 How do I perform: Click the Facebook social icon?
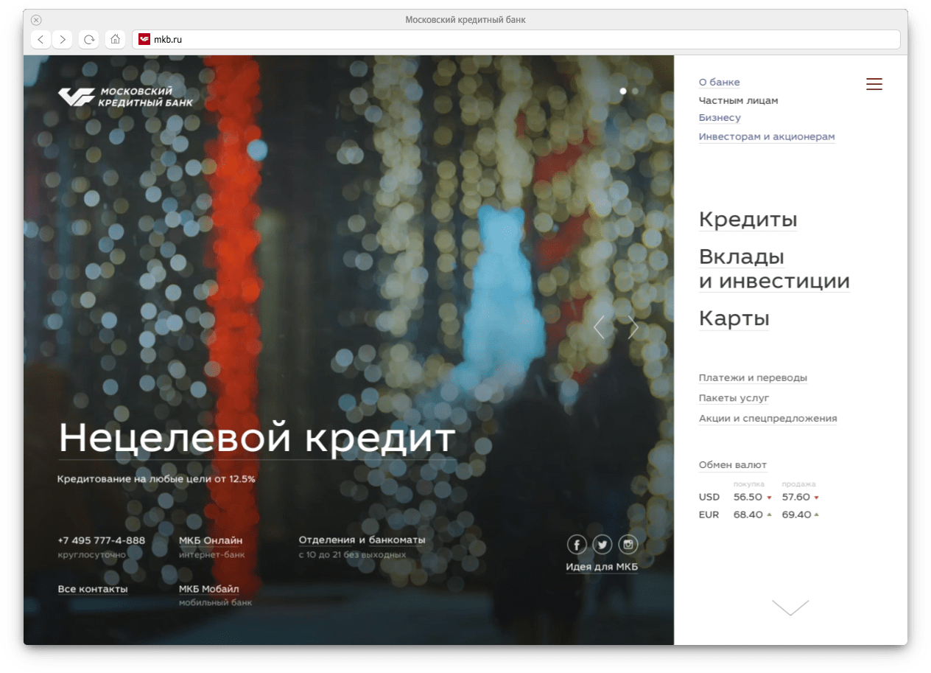click(x=577, y=545)
